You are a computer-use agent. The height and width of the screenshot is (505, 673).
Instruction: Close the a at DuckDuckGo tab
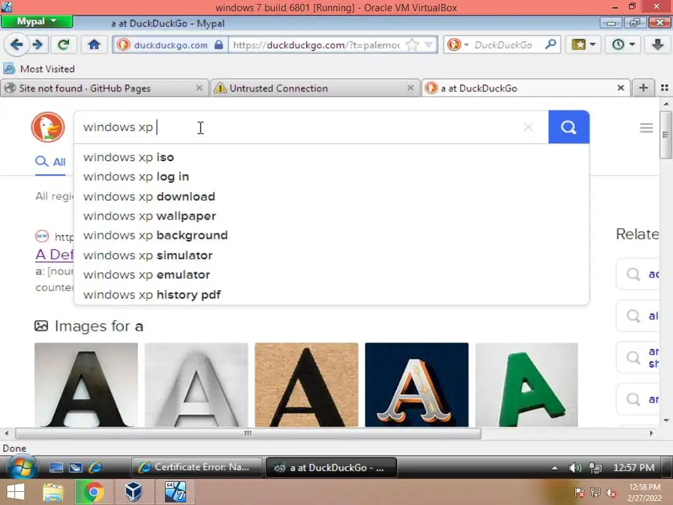[x=620, y=88]
